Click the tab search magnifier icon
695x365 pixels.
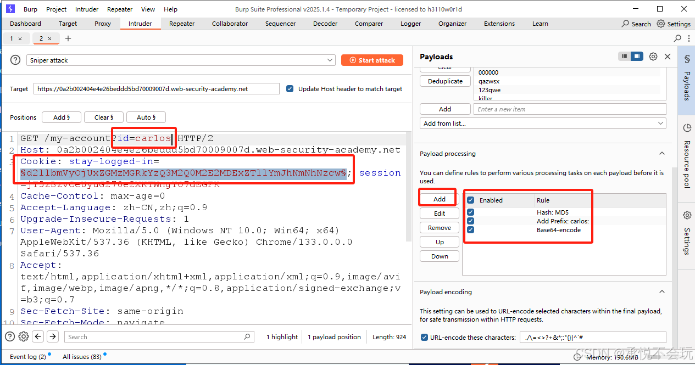(677, 38)
